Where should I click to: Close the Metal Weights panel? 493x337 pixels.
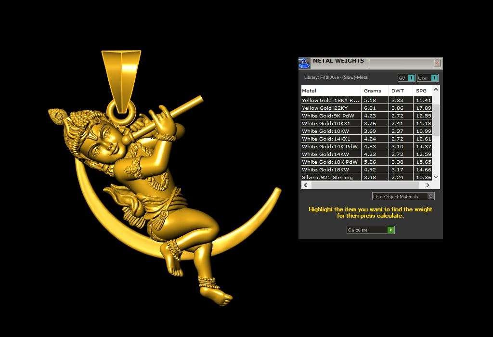(x=437, y=63)
